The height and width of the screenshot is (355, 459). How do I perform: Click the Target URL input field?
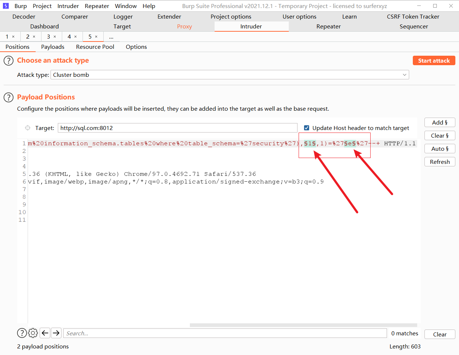177,128
